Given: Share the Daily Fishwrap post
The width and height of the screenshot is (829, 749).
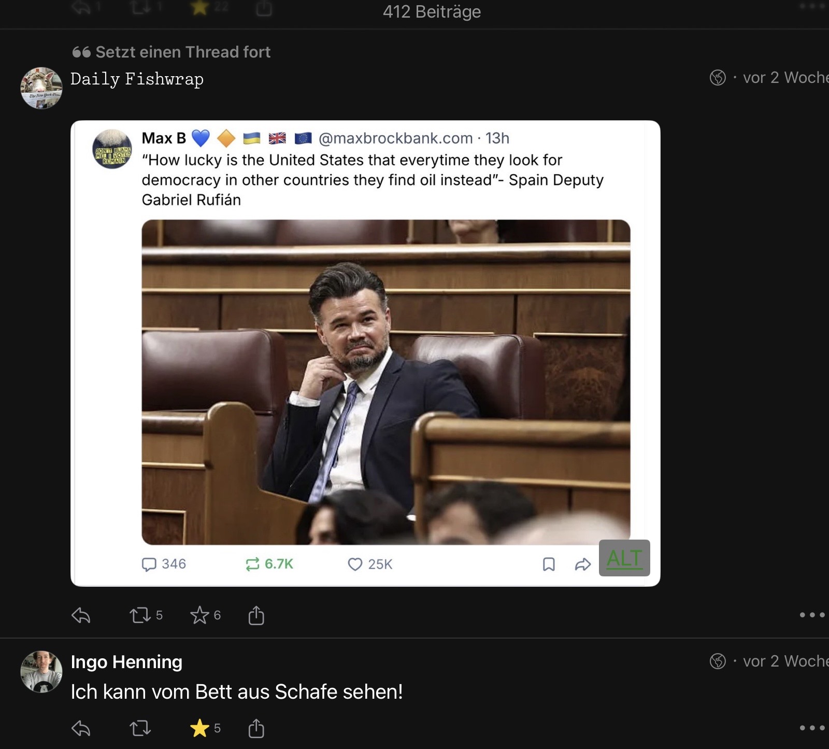Looking at the screenshot, I should pyautogui.click(x=256, y=615).
